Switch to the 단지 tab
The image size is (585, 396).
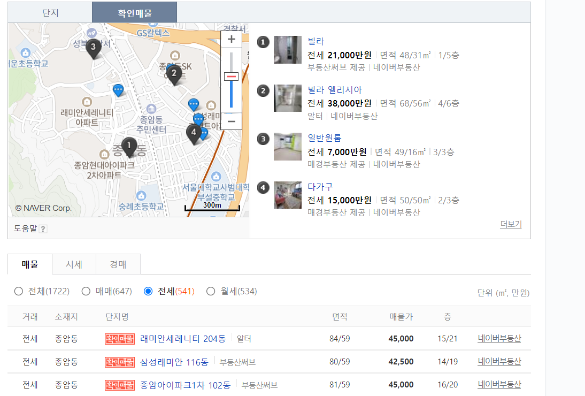point(50,13)
